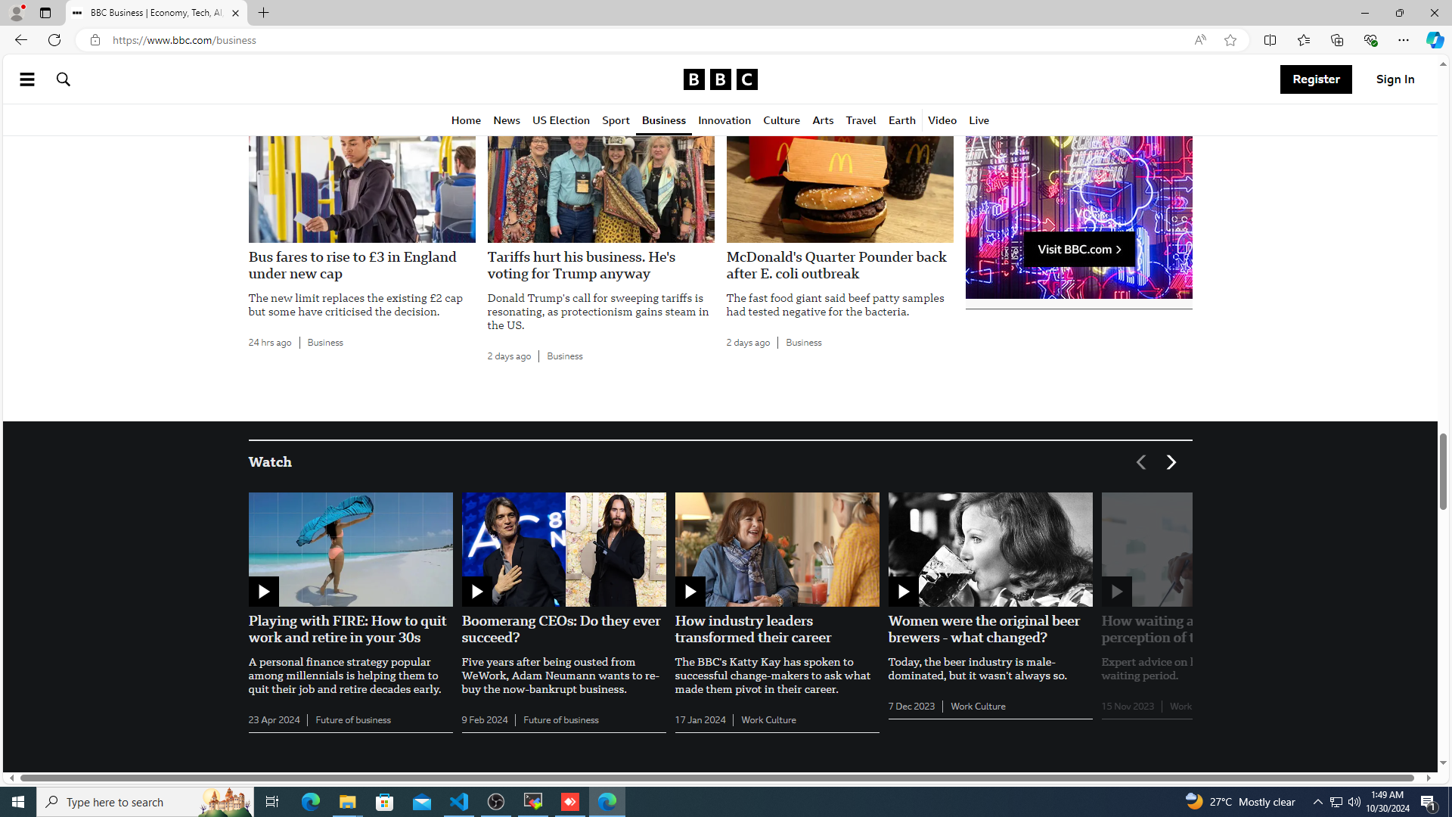Viewport: 1452px width, 817px height.
Task: Select the Home nav tab
Action: click(x=466, y=120)
